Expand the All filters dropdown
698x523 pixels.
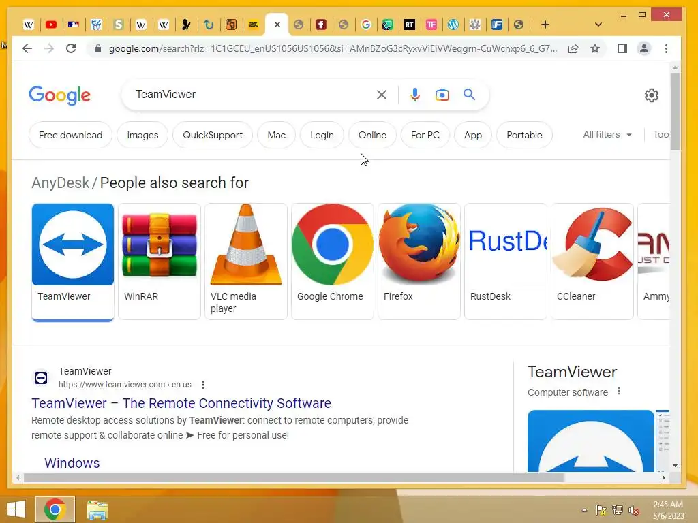pyautogui.click(x=607, y=134)
